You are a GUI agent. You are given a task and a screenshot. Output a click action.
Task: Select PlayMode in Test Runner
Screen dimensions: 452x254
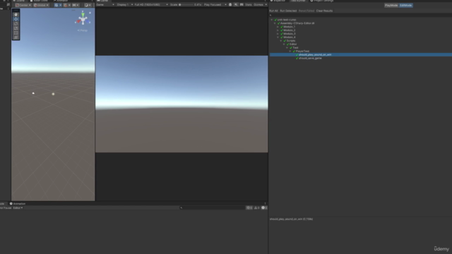(391, 6)
